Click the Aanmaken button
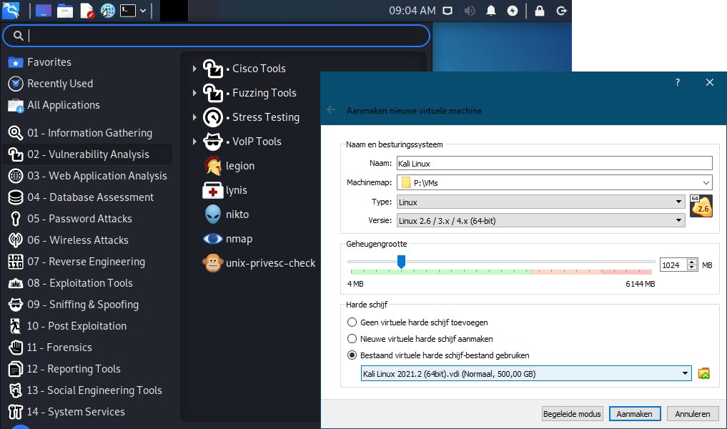 click(634, 413)
